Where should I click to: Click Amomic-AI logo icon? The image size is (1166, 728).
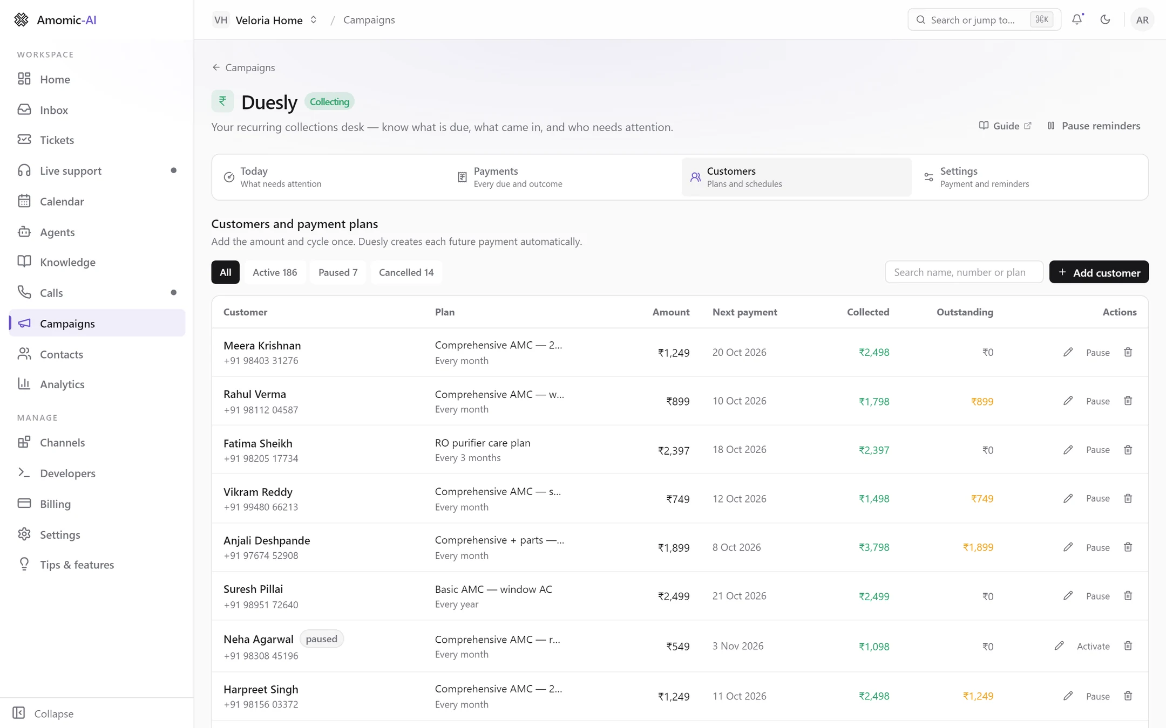point(21,20)
